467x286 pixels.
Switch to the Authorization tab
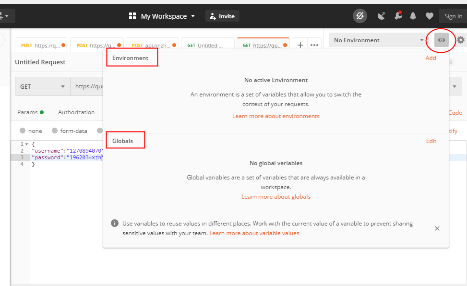[76, 112]
